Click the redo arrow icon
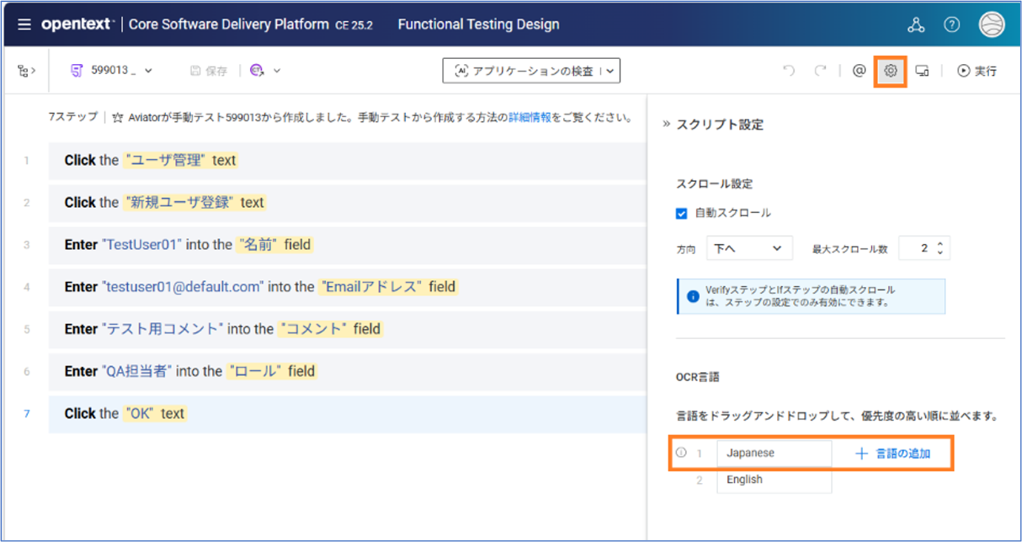1022x542 pixels. click(x=820, y=71)
